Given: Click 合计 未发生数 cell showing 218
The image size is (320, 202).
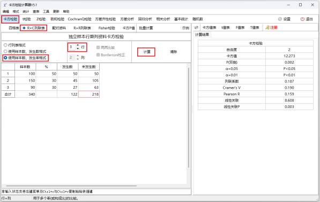Looking at the screenshot, I should (89, 94).
